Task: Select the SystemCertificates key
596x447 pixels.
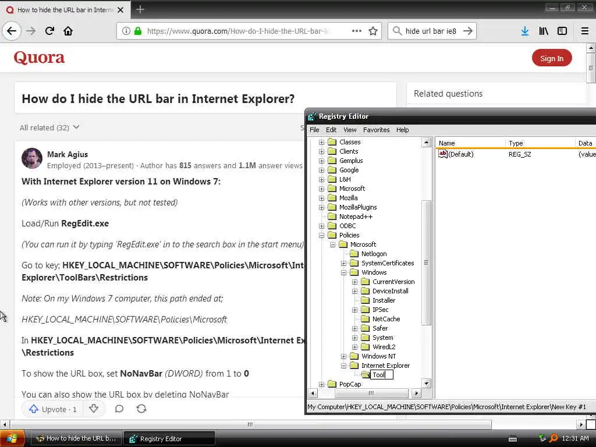Action: 388,263
